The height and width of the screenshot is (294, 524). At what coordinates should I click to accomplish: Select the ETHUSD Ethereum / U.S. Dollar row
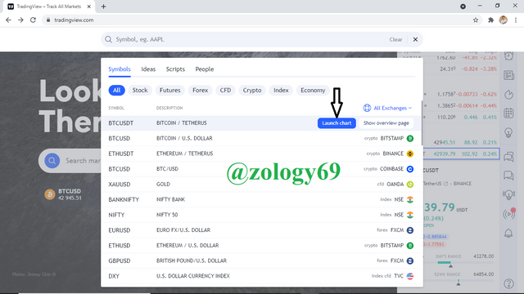tap(261, 246)
